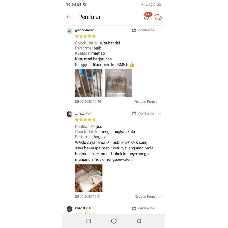Expand Respon Penjual under the 20-06-2023 review
The height and width of the screenshot is (228, 228).
(x=148, y=197)
